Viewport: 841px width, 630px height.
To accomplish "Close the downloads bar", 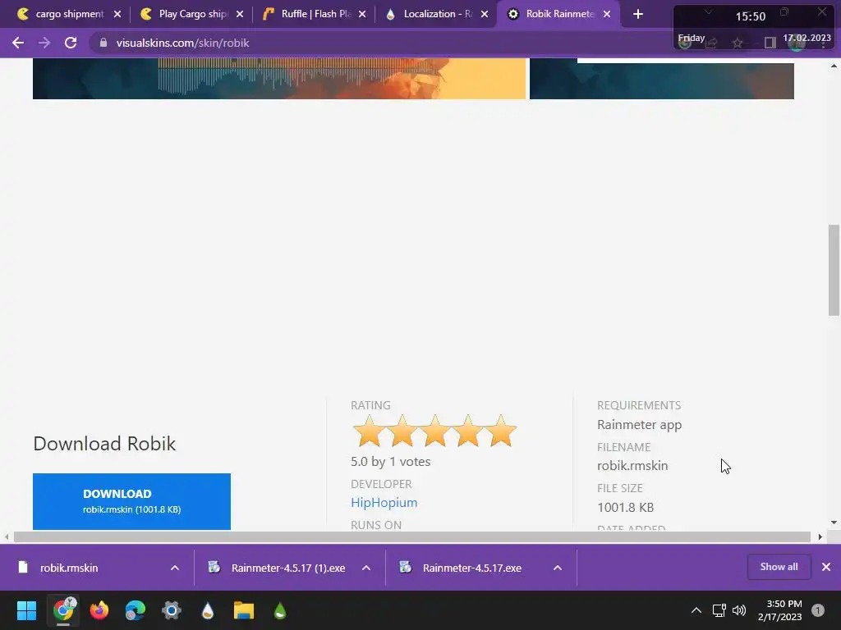I will 826,567.
